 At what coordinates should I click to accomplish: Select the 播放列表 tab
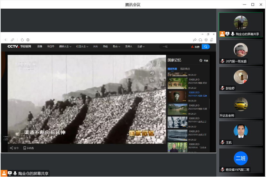[x=172, y=69]
